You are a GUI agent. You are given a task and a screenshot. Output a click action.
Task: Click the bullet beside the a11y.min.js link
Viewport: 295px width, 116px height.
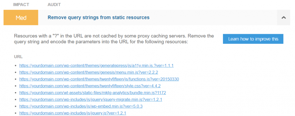click(x=16, y=66)
